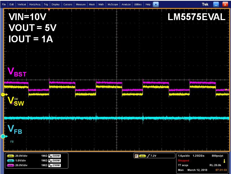
Task: Click the C1 20.0V/div scale readout
Action: click(21, 156)
